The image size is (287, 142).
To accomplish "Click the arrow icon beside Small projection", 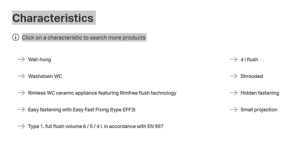I will [x=234, y=109].
